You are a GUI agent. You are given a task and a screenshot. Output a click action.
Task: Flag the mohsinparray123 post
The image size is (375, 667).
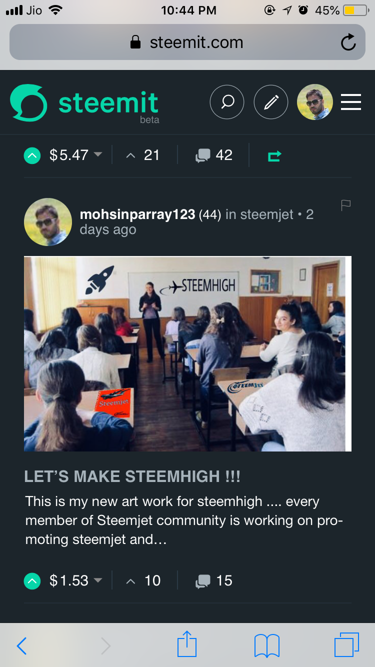tap(345, 205)
